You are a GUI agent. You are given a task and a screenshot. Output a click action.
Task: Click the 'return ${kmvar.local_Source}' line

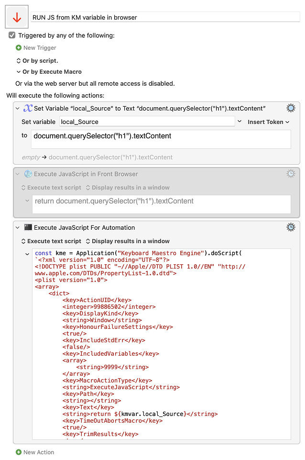coord(140,414)
